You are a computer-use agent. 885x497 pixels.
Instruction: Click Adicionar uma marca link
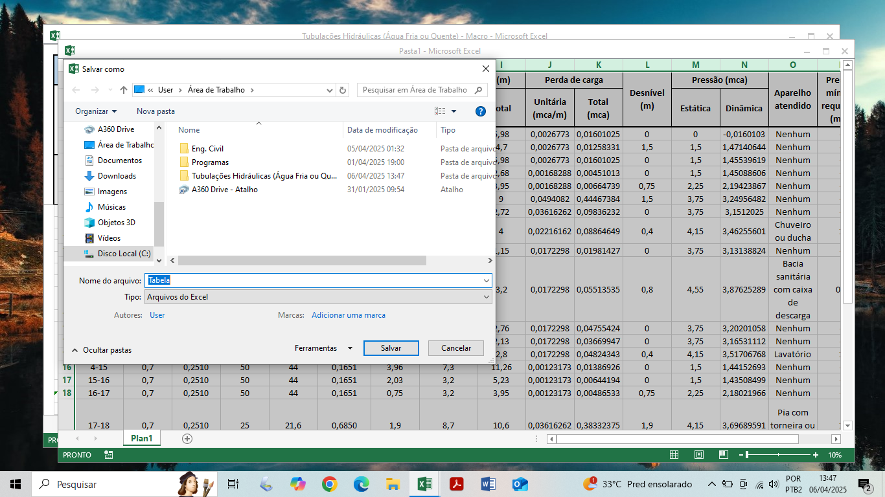(x=348, y=315)
